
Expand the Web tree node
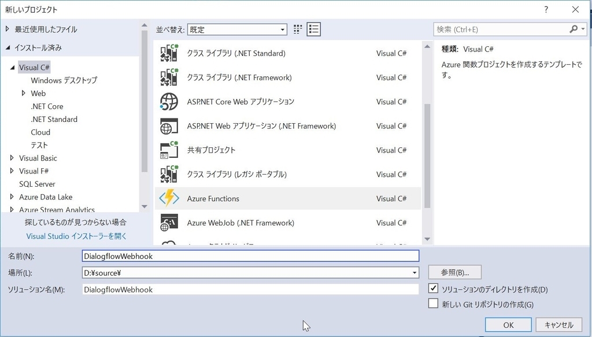coord(25,93)
